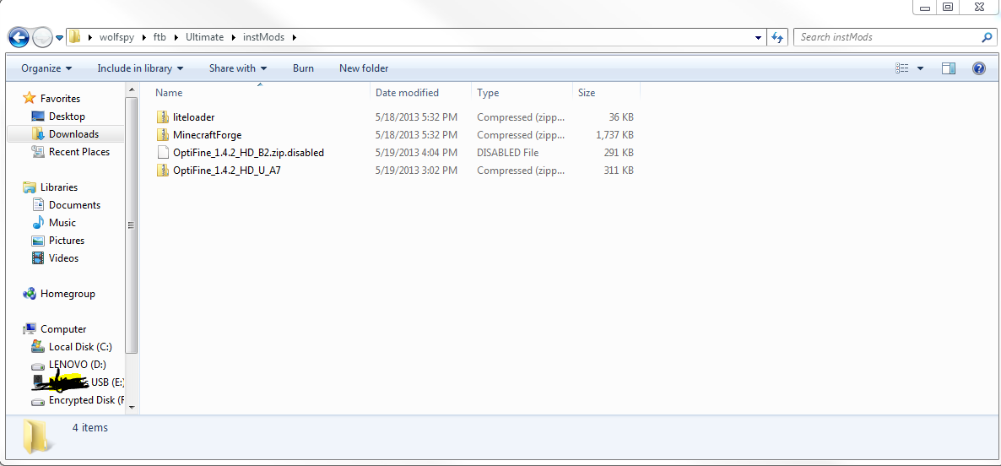1001x466 pixels.
Task: Open the Include in library dropdown
Action: click(x=140, y=68)
